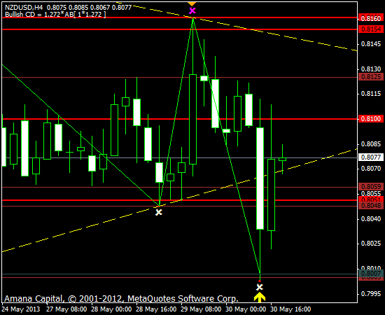Click the 28 May 00:00 time axis label
The width and height of the screenshot is (385, 315).
pos(111,309)
